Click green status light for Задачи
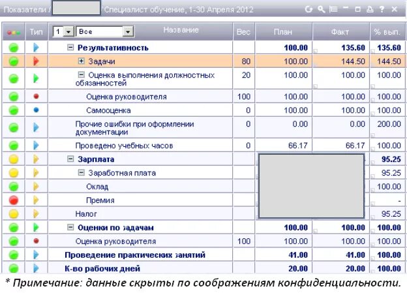 (14, 61)
